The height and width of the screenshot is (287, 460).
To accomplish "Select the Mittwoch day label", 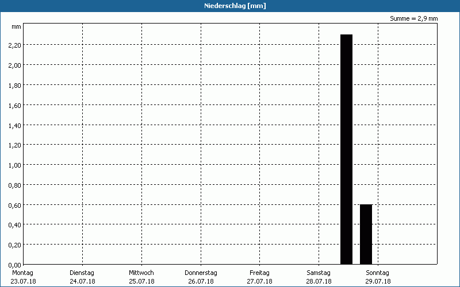I will [141, 273].
